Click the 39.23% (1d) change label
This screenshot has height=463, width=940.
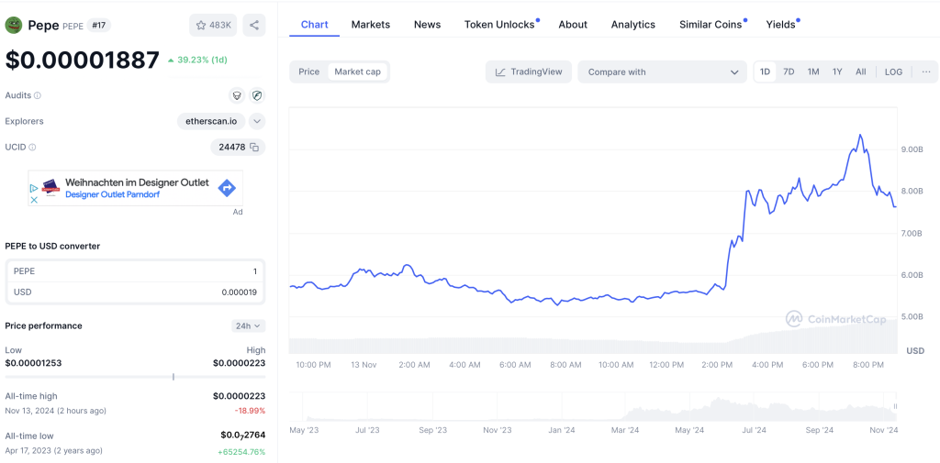tap(197, 60)
